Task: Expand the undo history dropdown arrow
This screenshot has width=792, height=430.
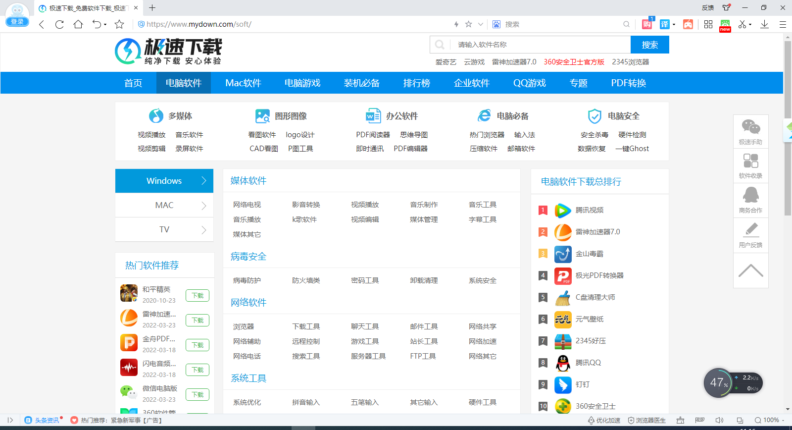Action: [105, 25]
